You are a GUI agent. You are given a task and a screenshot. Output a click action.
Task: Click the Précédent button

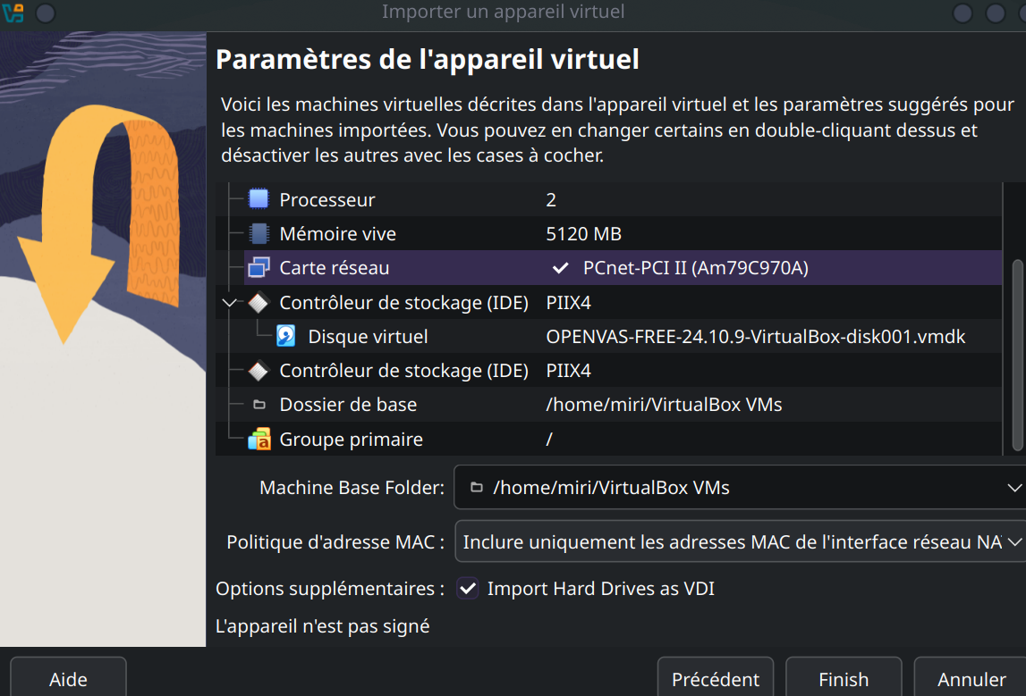pos(715,679)
